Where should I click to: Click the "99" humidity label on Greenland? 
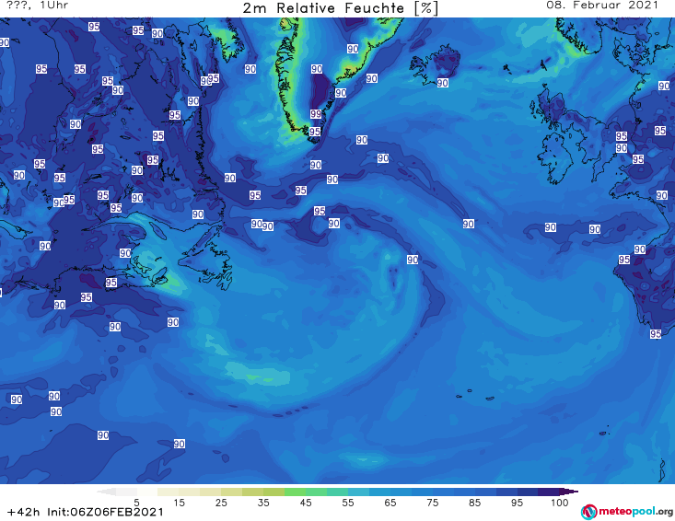316,114
